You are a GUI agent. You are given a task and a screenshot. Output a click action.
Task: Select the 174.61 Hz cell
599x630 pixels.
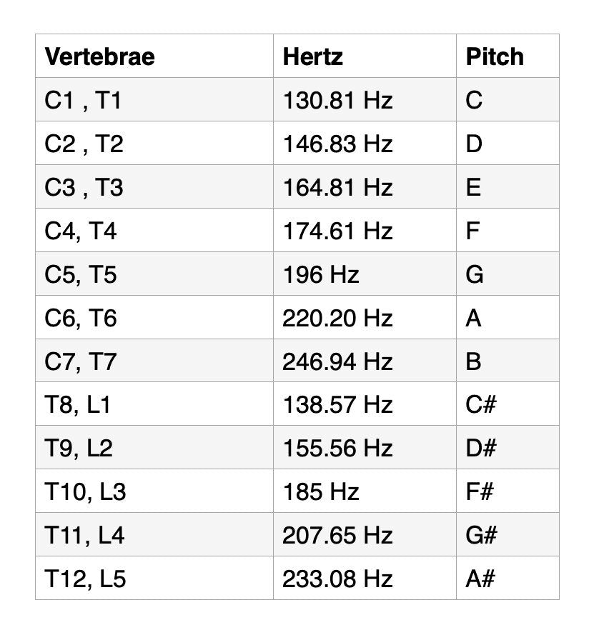pos(365,230)
